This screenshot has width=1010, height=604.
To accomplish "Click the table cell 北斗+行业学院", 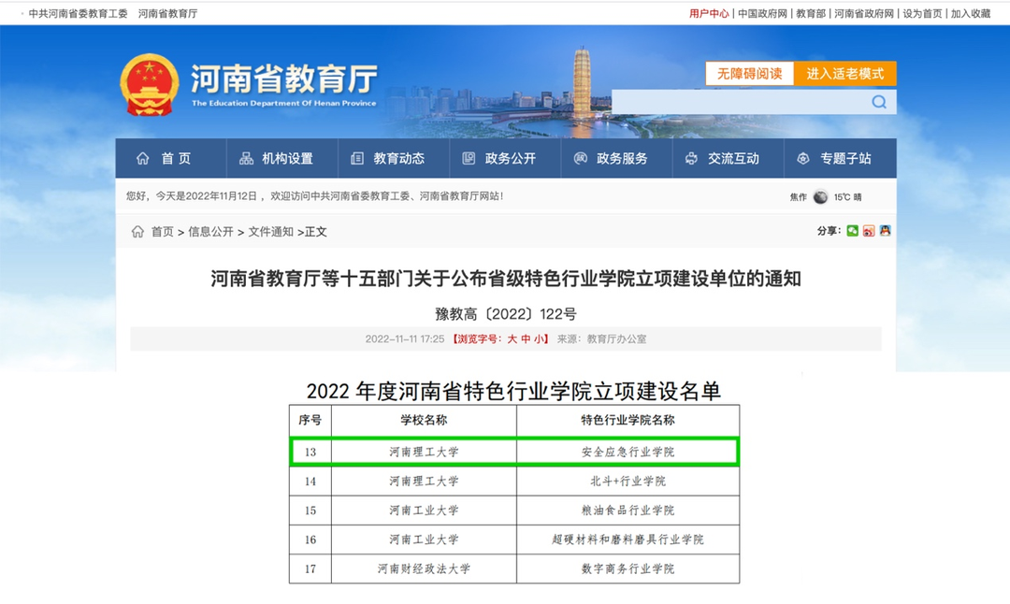I will pyautogui.click(x=628, y=481).
